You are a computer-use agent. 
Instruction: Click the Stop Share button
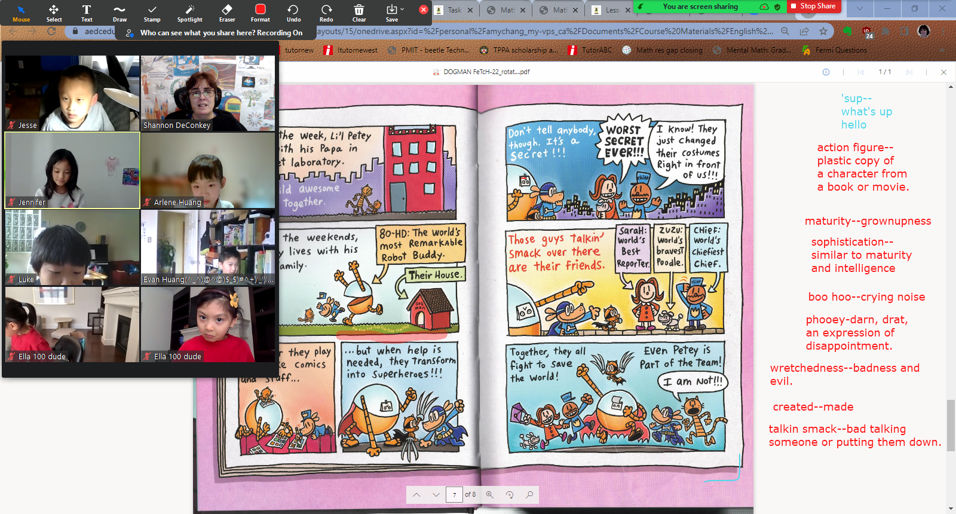tap(814, 6)
